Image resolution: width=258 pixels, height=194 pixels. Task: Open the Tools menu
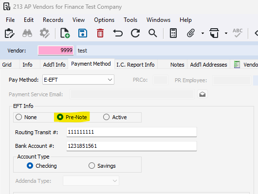tap(130, 20)
